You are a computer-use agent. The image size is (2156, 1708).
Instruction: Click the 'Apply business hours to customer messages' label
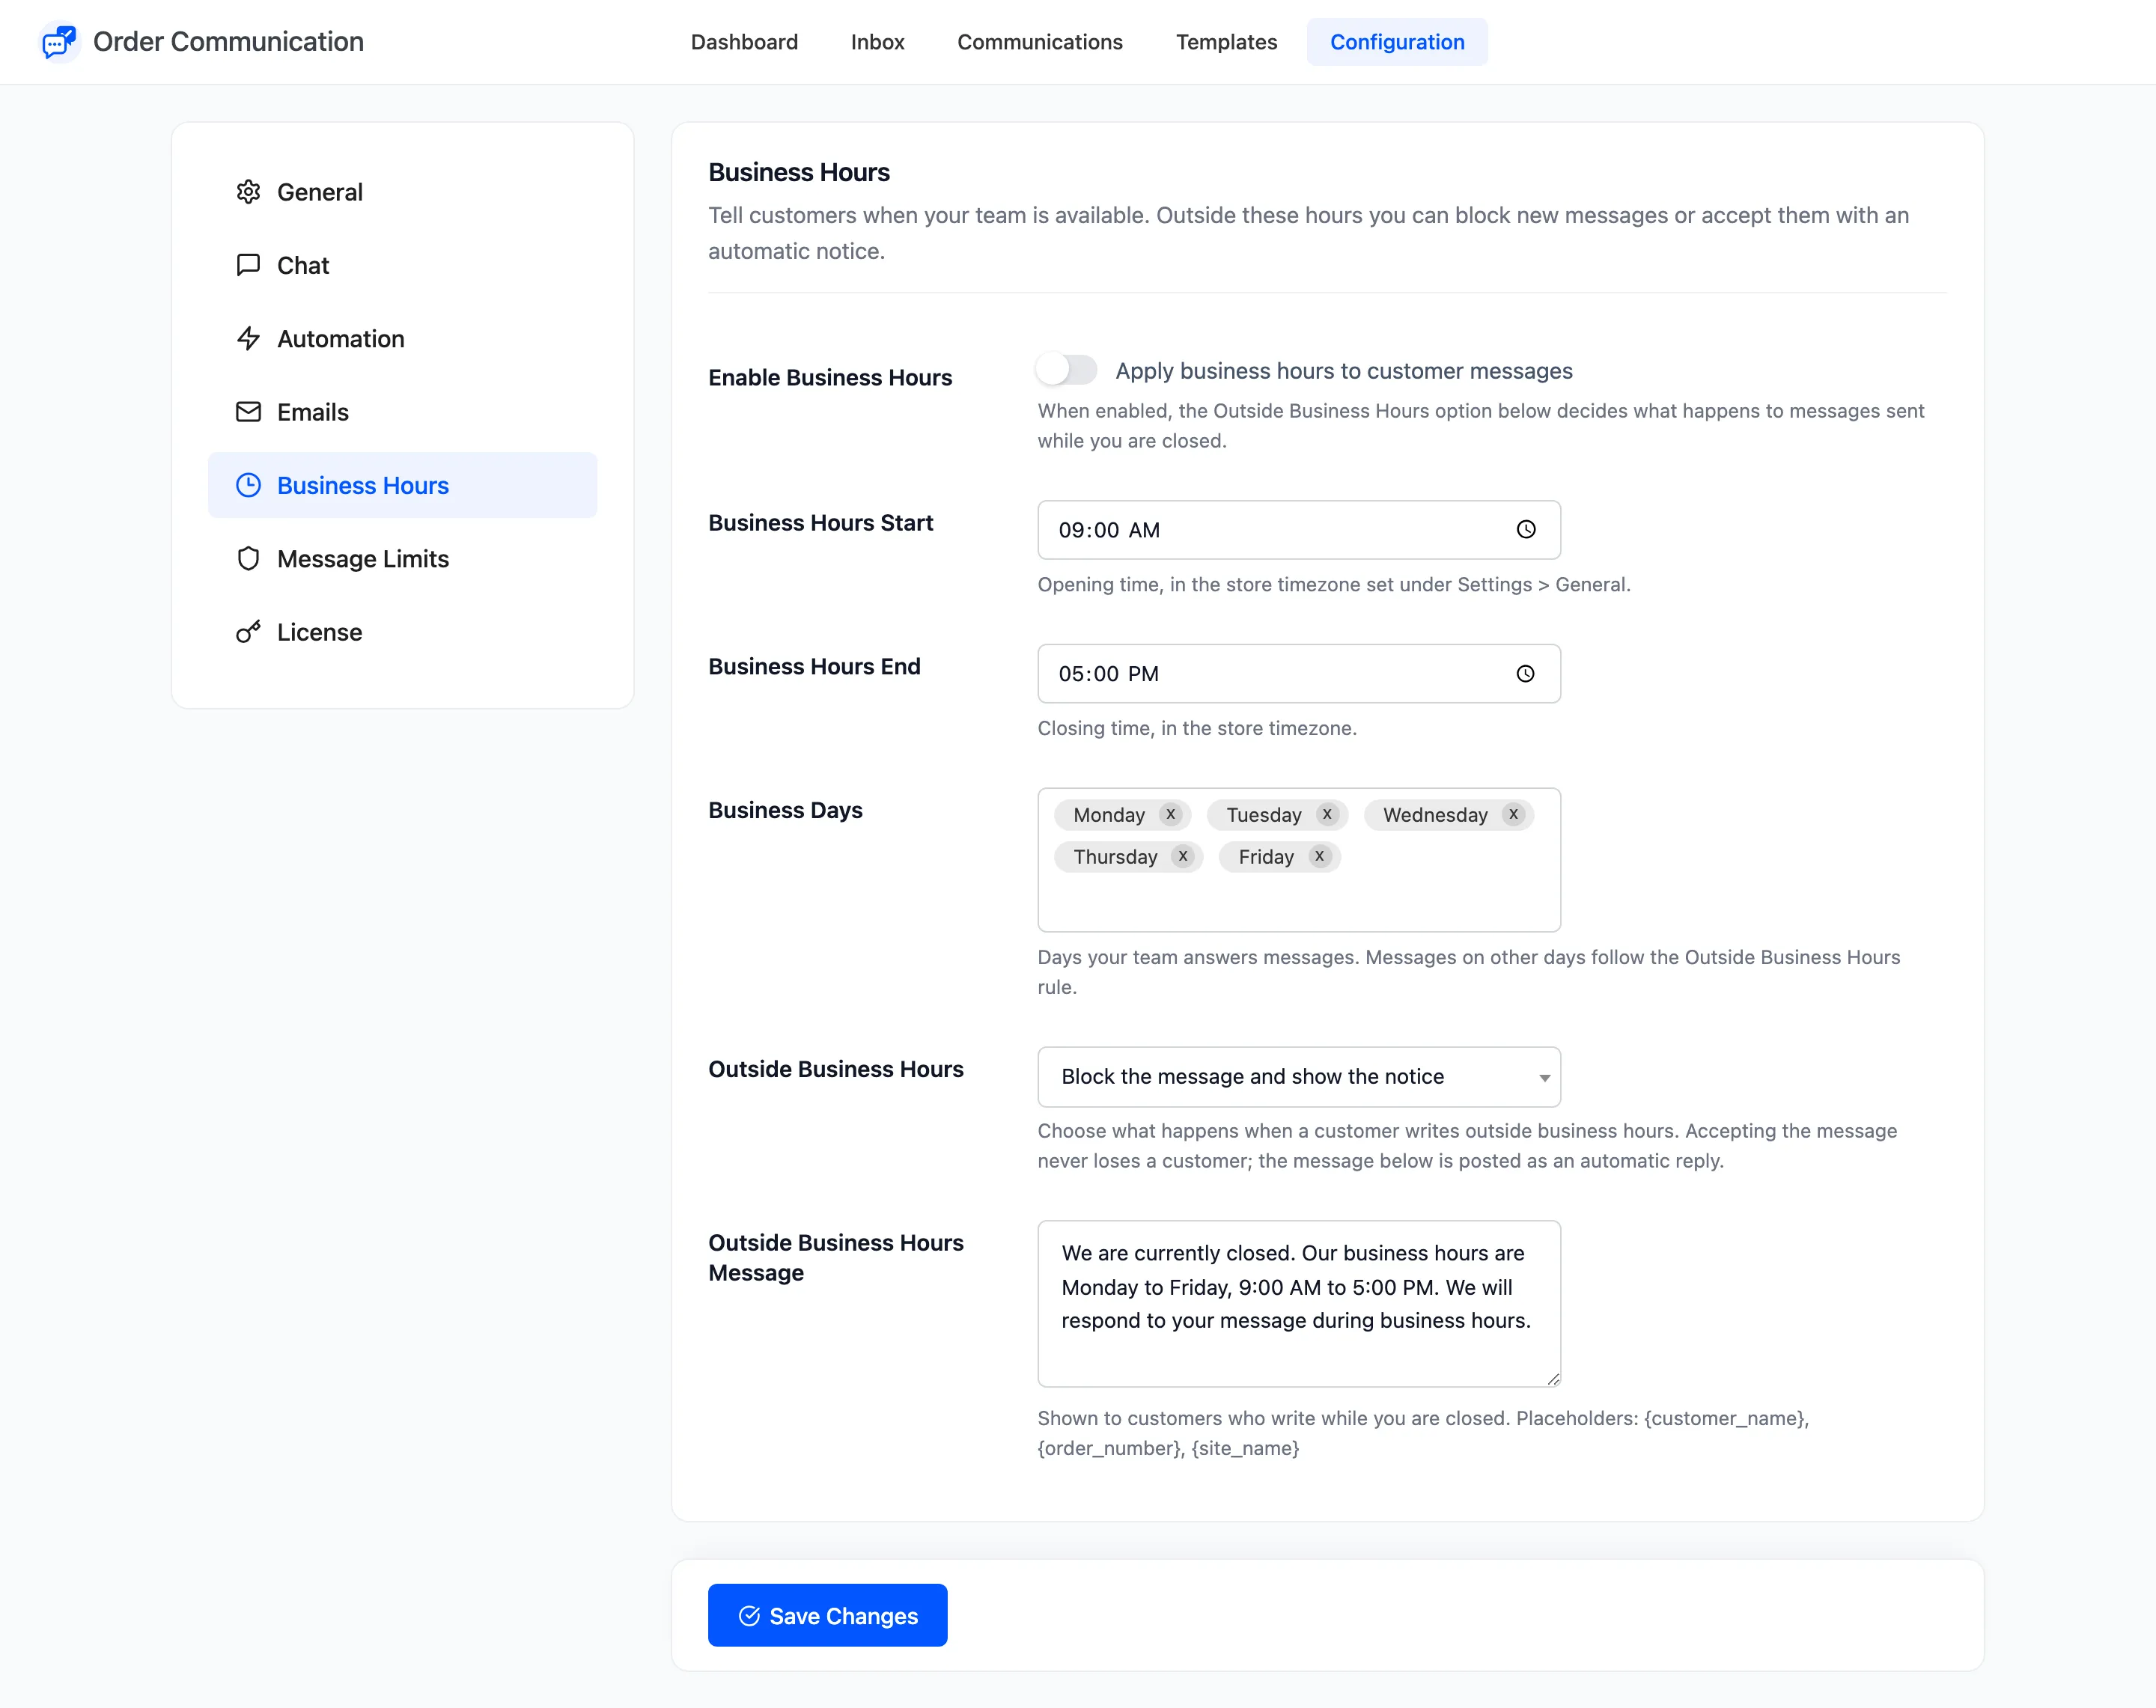coord(1343,371)
